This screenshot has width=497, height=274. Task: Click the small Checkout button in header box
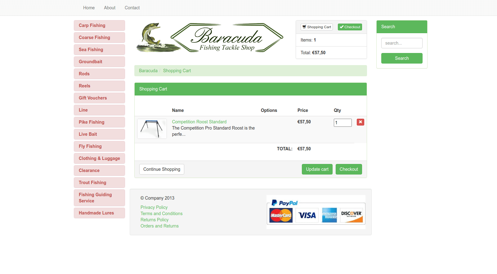tap(350, 27)
